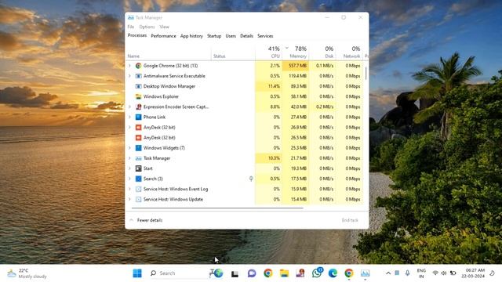
Task: Expand Service Host: Windows Event Log group
Action: 129,189
